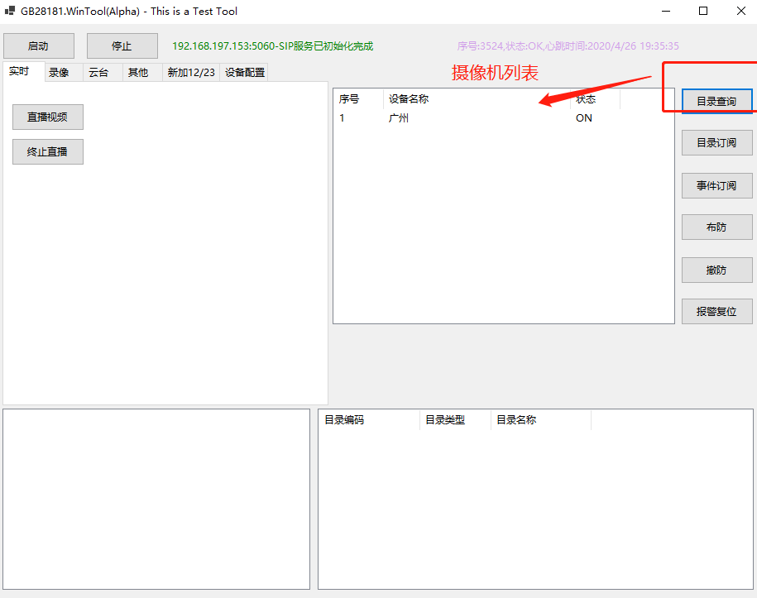Click the 目录名称 column header

(541, 420)
